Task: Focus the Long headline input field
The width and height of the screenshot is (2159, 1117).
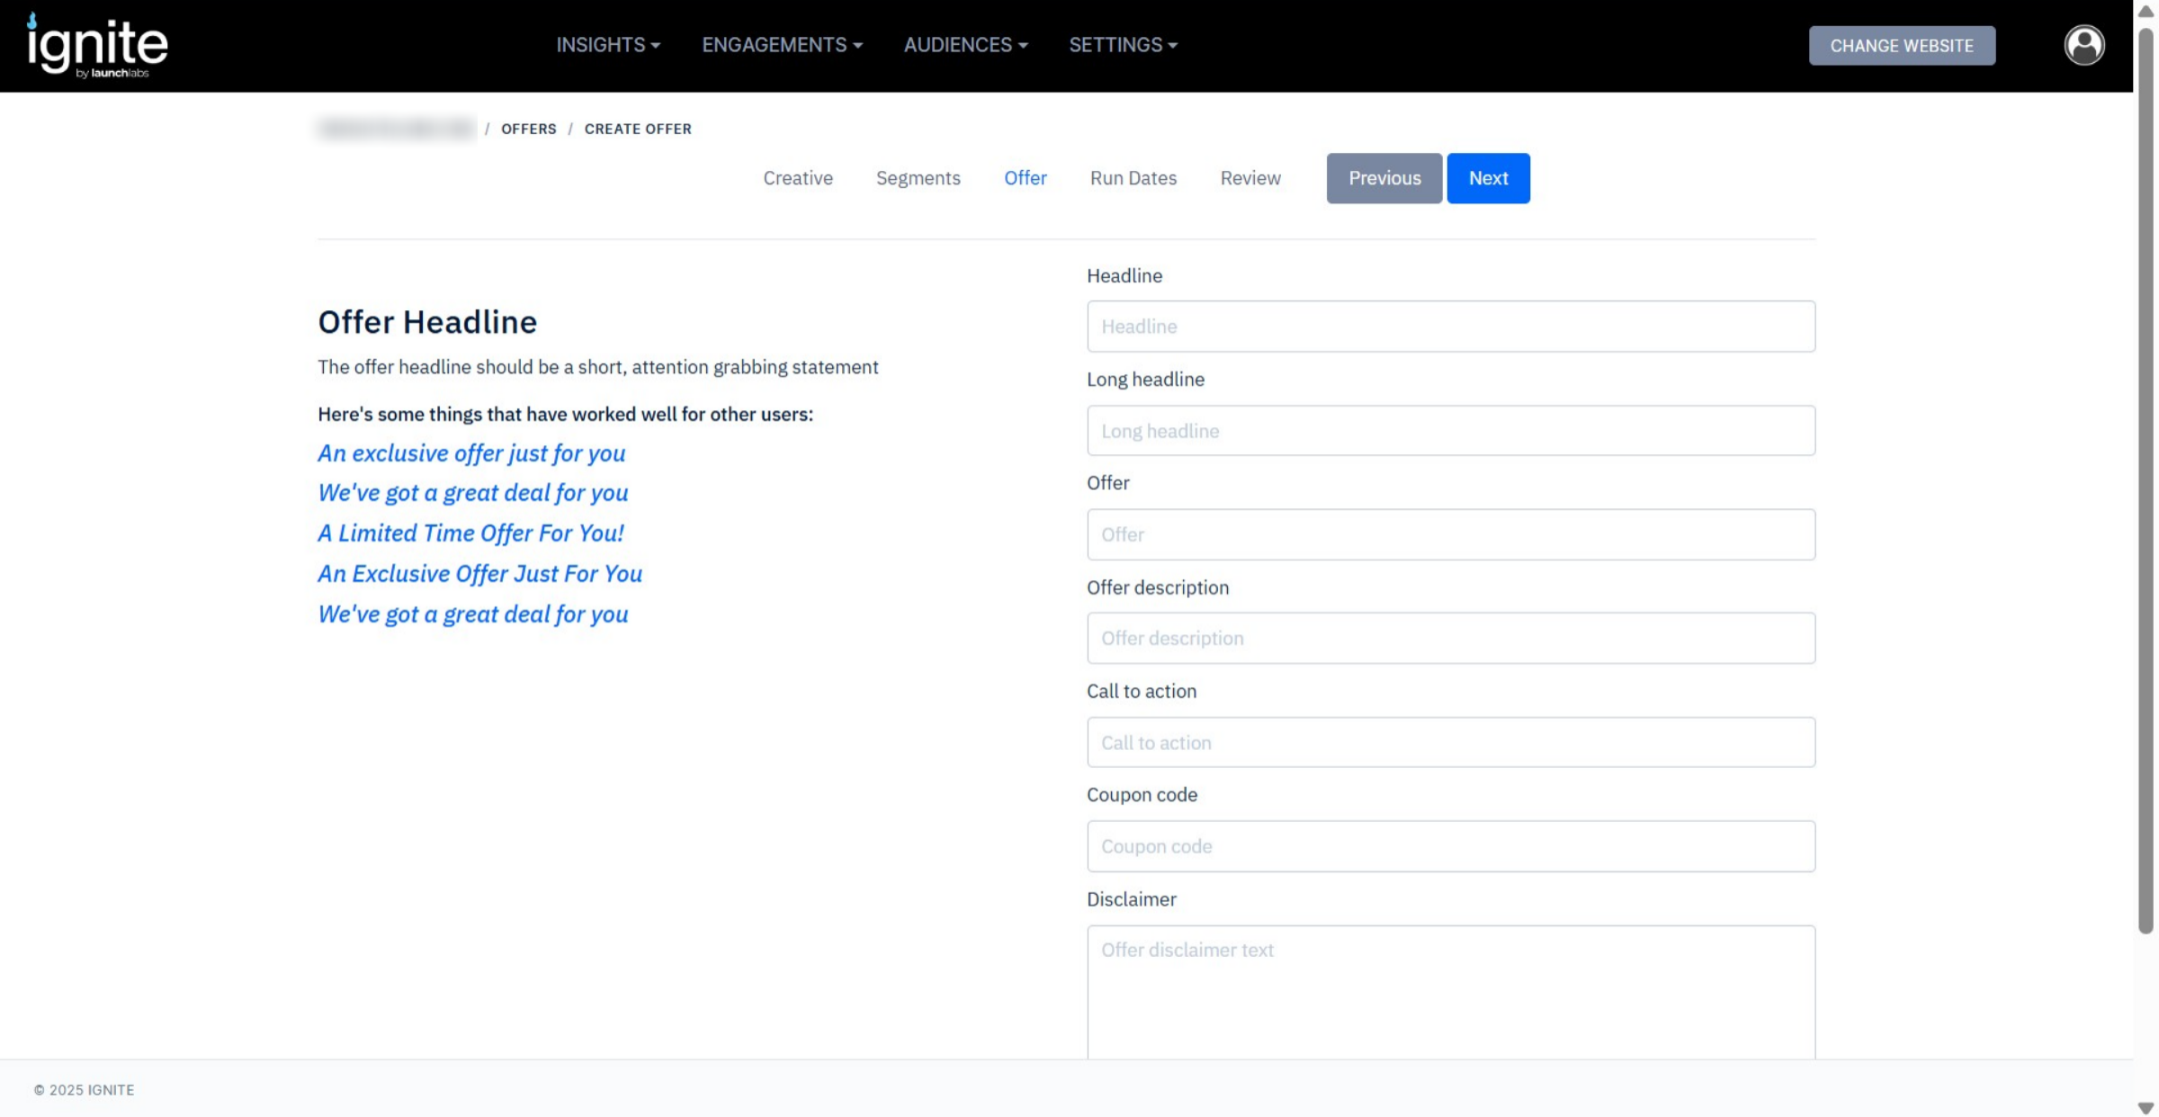Action: [1450, 431]
